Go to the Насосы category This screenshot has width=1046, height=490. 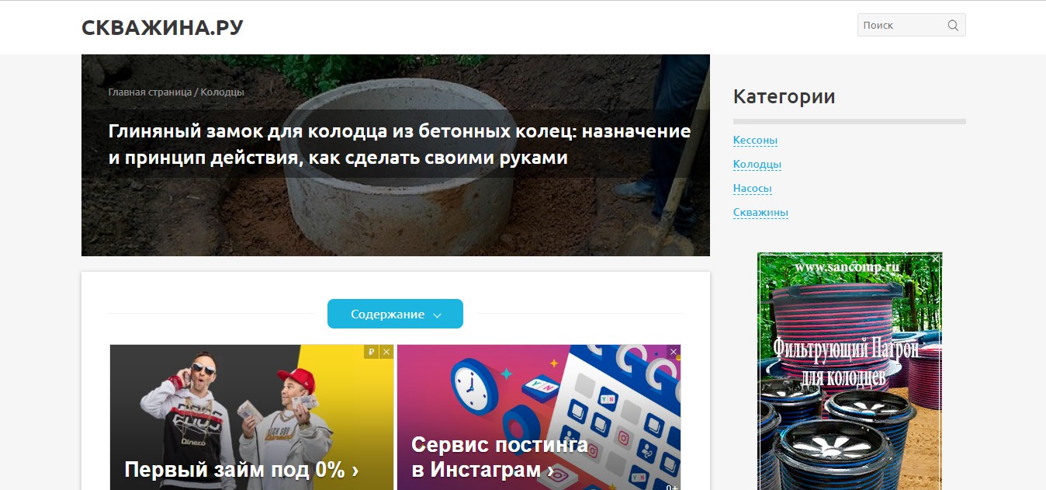753,189
